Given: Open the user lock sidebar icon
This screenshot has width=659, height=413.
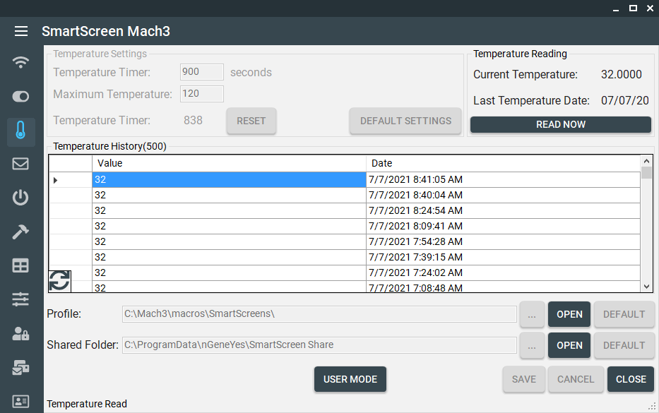Looking at the screenshot, I should click(21, 334).
